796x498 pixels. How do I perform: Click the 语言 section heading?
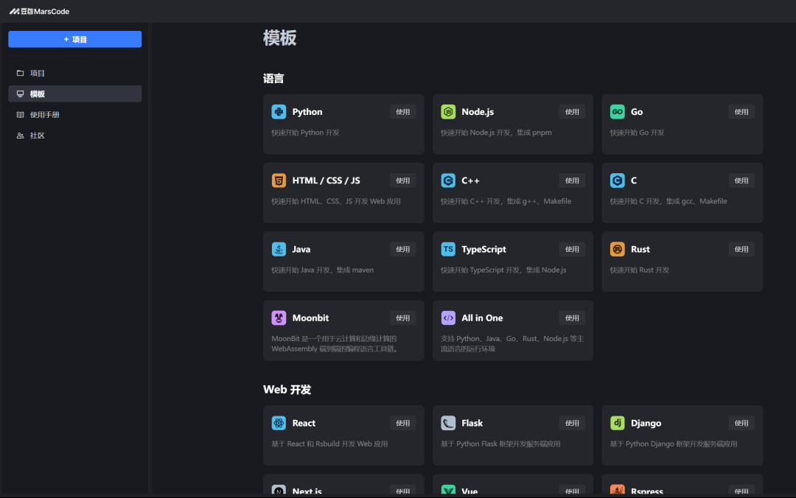coord(273,79)
